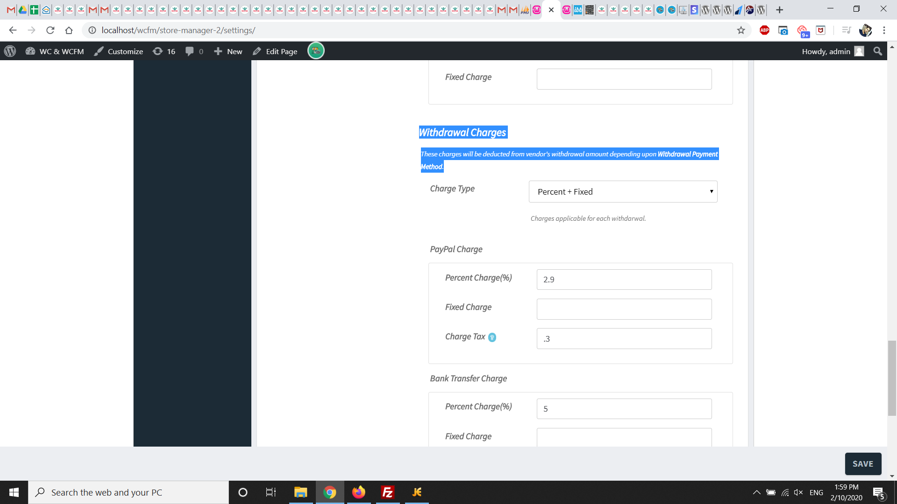Click the taskbar search box
The width and height of the screenshot is (897, 504).
(128, 492)
